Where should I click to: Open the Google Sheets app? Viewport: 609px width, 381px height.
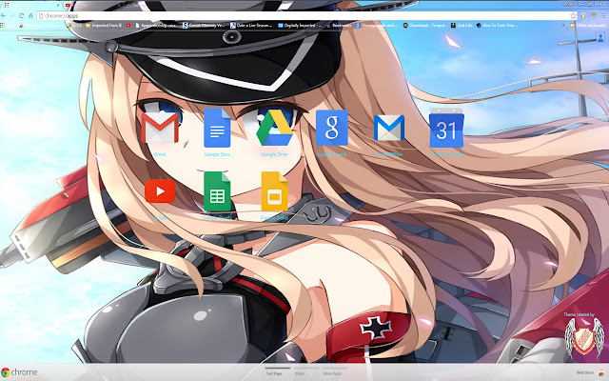(x=217, y=190)
